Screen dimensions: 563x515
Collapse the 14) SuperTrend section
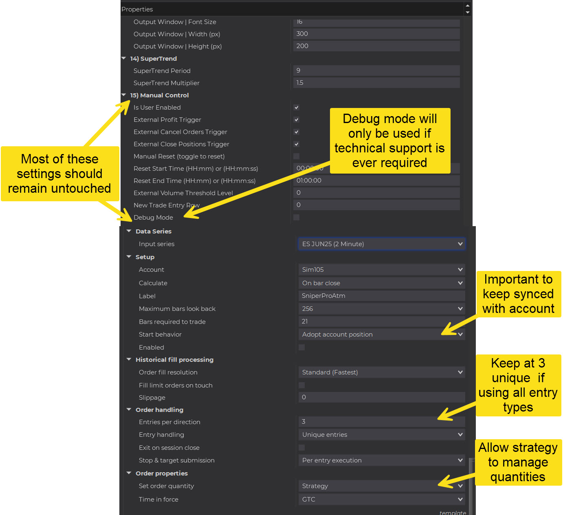(x=124, y=58)
